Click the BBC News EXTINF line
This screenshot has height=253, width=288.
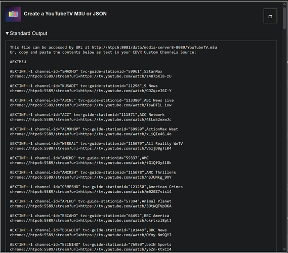point(89,230)
